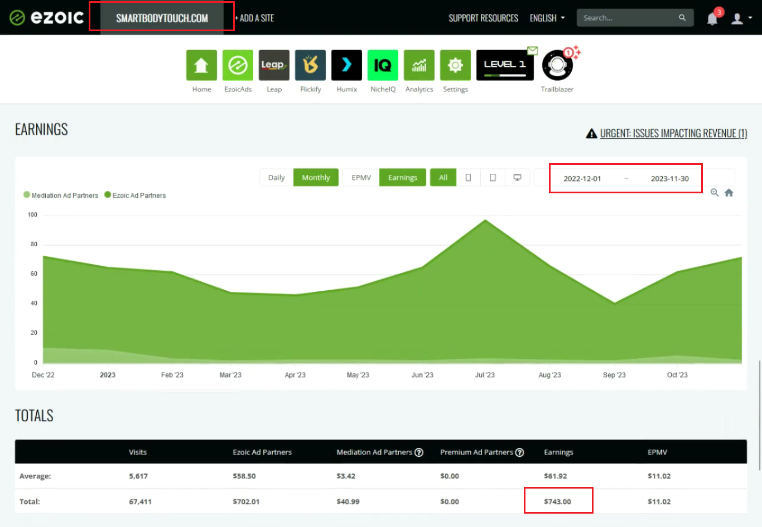The width and height of the screenshot is (762, 527).
Task: Click the Visits column header
Action: click(x=138, y=452)
